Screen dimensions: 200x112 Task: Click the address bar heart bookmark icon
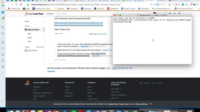[163, 5]
